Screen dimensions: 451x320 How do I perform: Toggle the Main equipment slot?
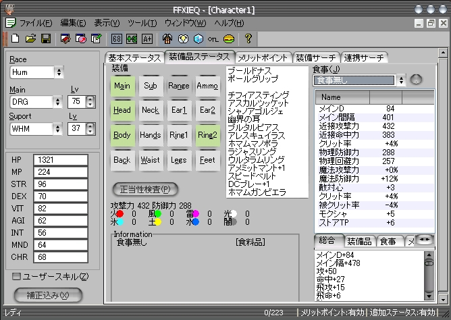(122, 86)
